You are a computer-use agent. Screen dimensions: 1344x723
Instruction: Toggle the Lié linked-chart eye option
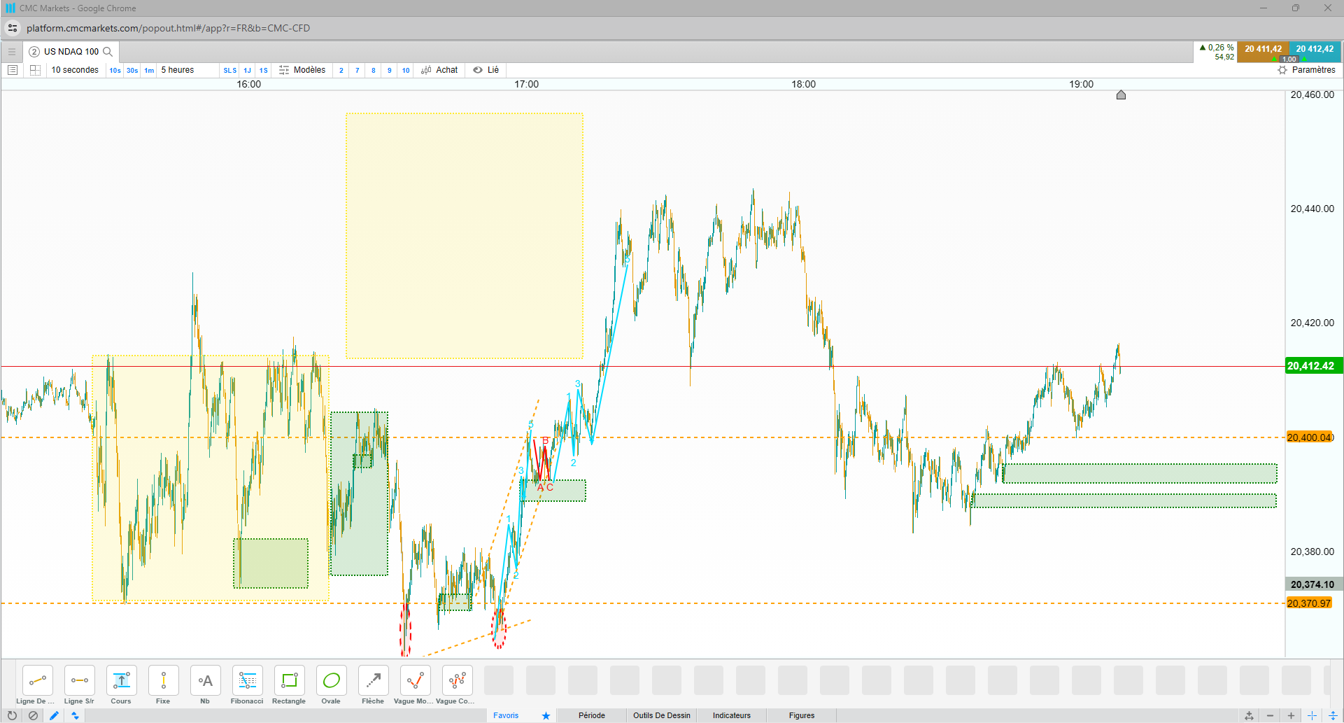486,70
